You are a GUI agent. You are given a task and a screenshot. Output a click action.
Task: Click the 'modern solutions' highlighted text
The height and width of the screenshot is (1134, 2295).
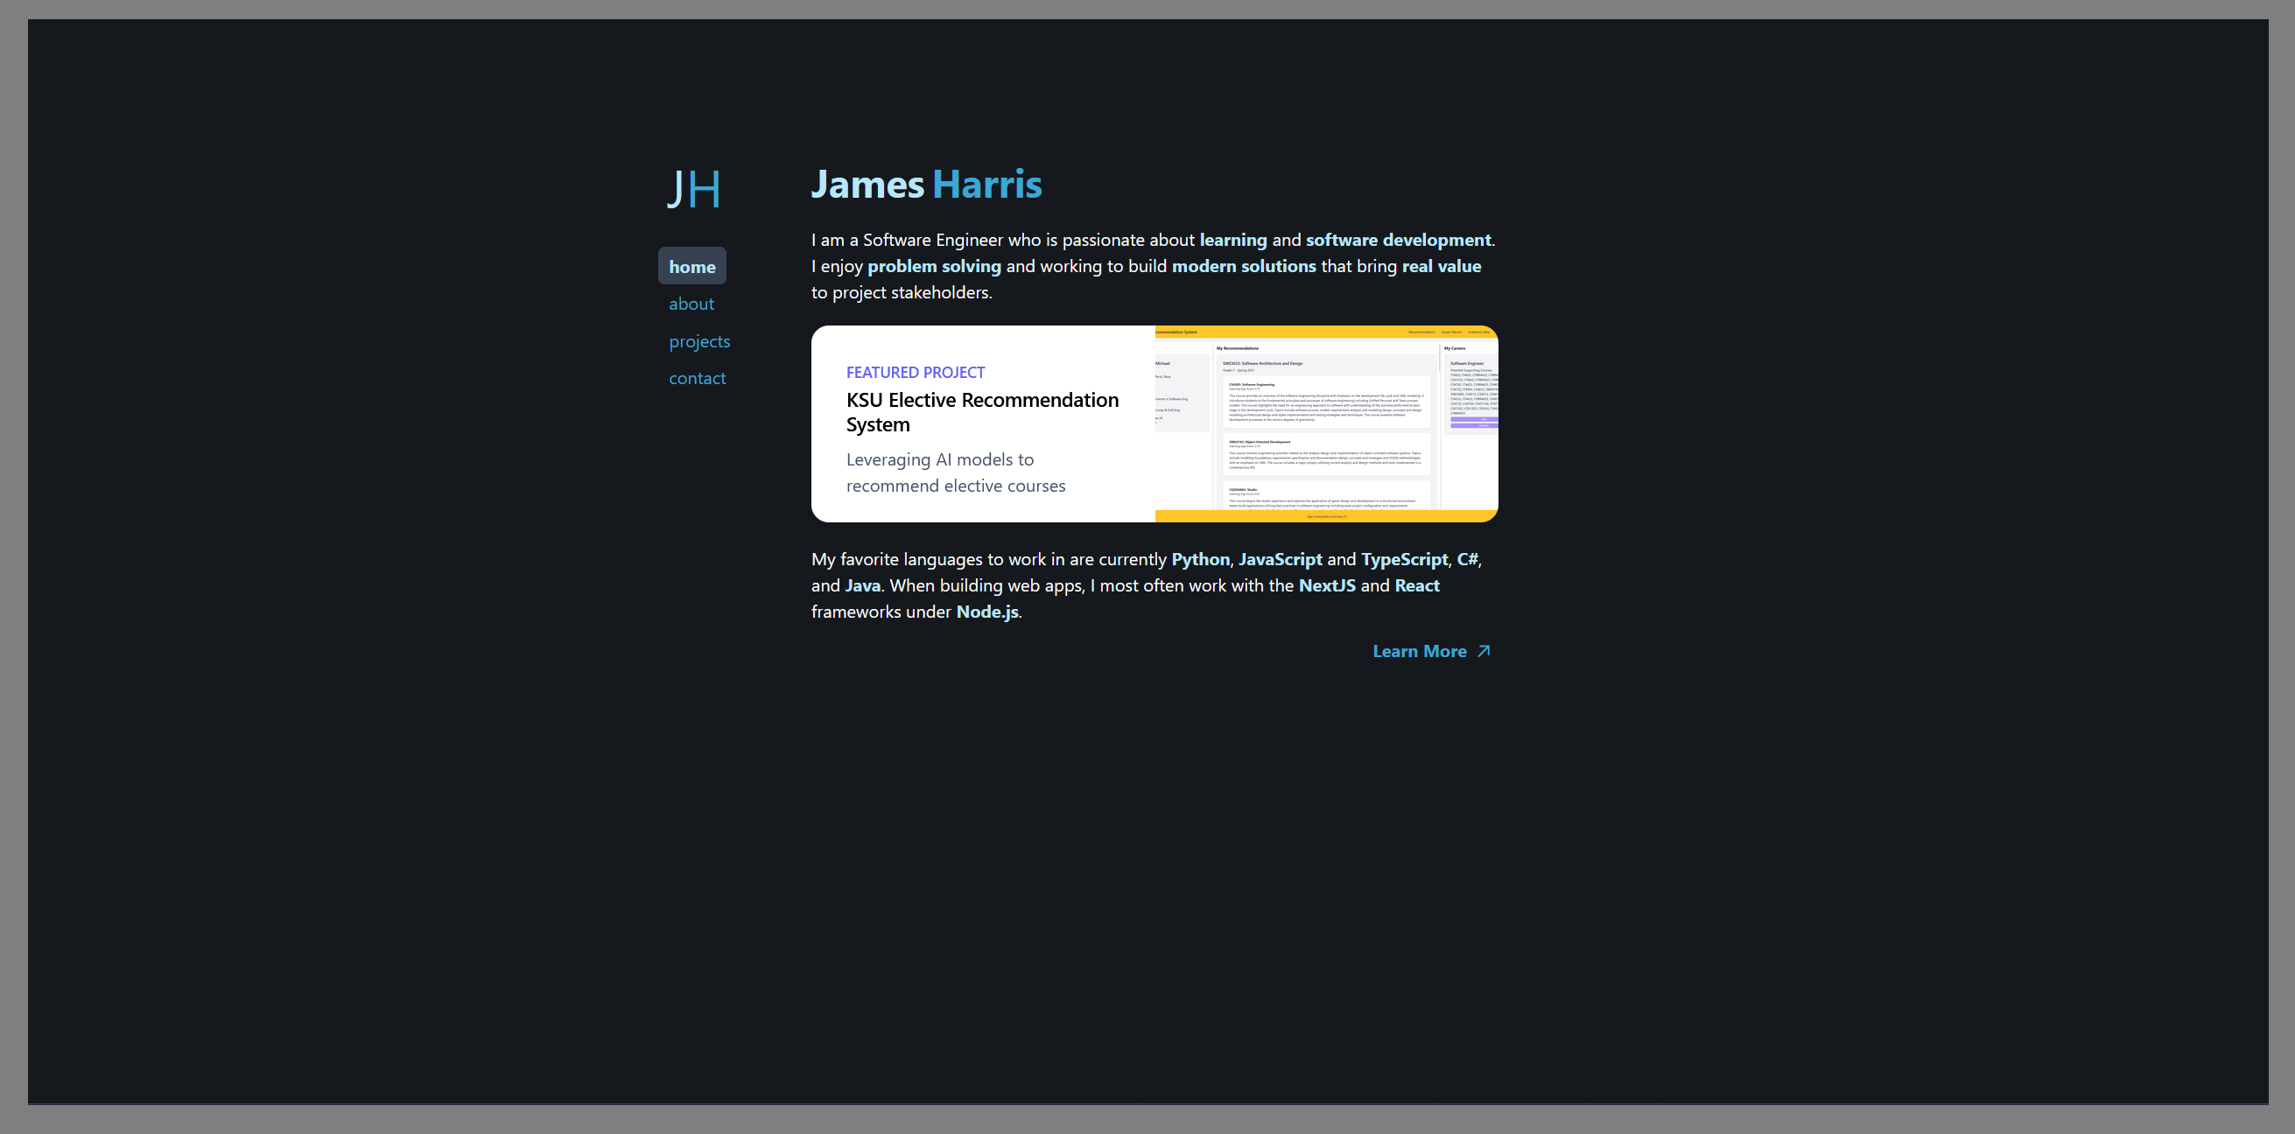[x=1243, y=266]
